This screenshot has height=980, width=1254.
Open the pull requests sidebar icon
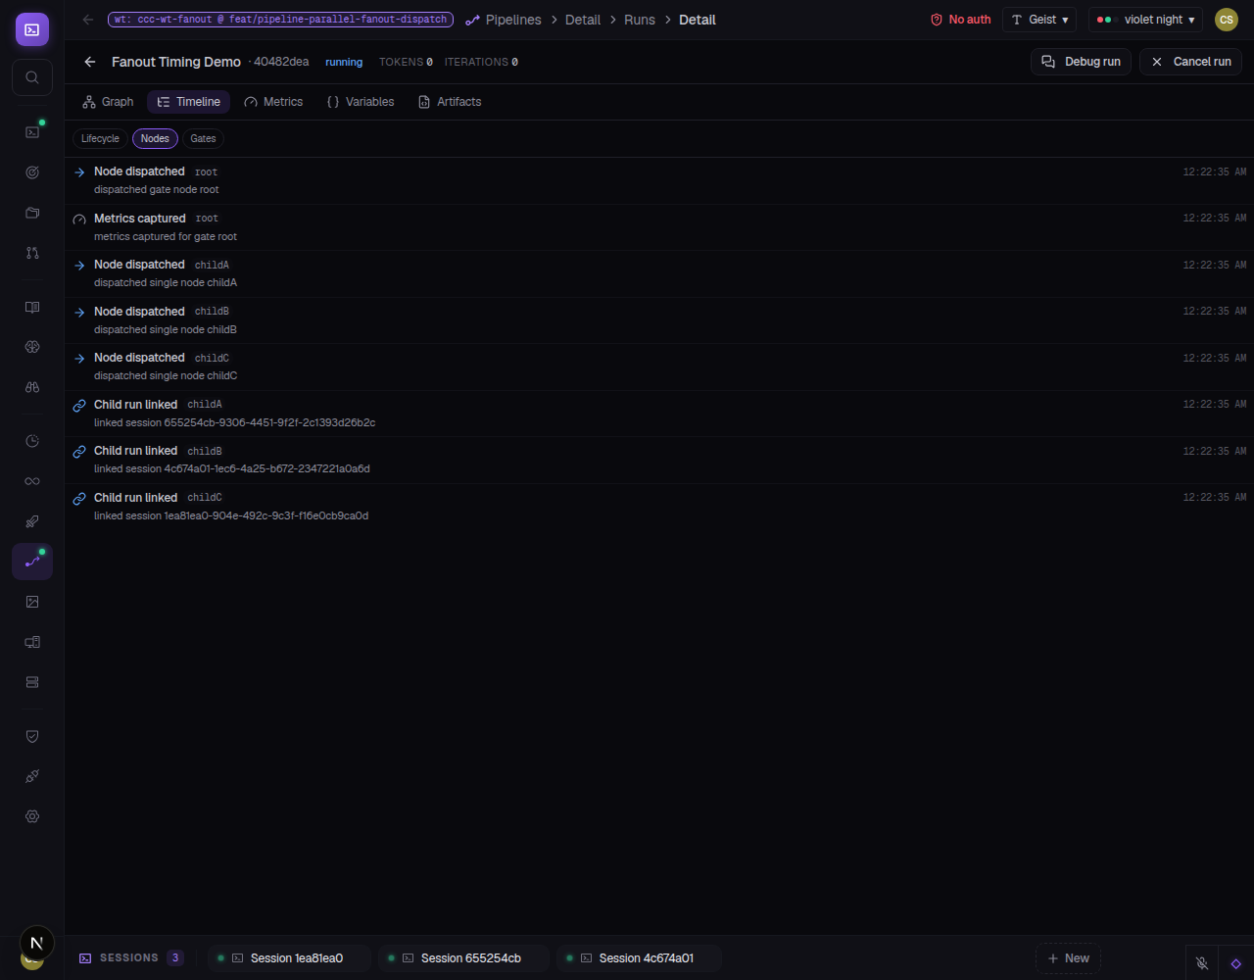32,253
